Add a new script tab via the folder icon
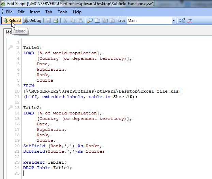The width and height of the screenshot is (212, 179). (97, 20)
